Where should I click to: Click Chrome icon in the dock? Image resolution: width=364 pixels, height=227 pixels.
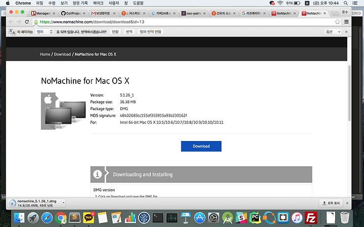coord(61,218)
